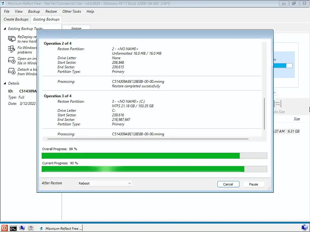Click the network computers taskbar icon
This screenshot has height=232, width=310.
(x=22, y=228)
